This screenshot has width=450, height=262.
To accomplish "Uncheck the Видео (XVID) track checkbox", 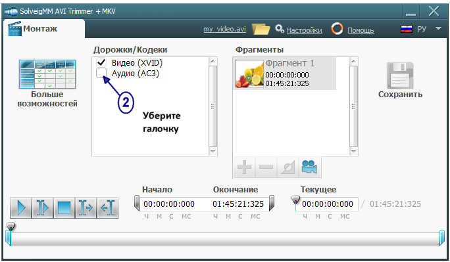I will click(101, 62).
